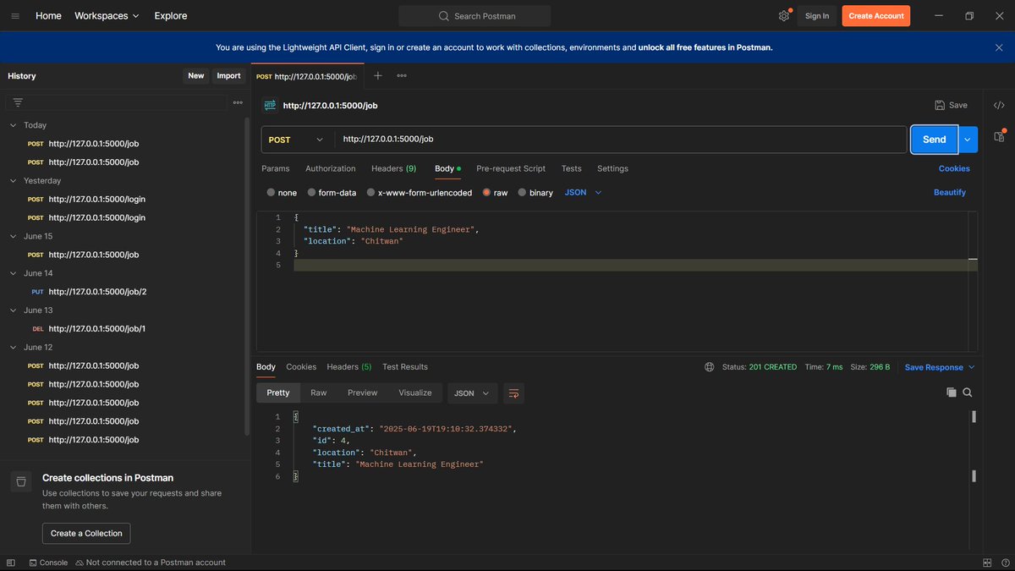Collapse the June 12 history group

13,348
